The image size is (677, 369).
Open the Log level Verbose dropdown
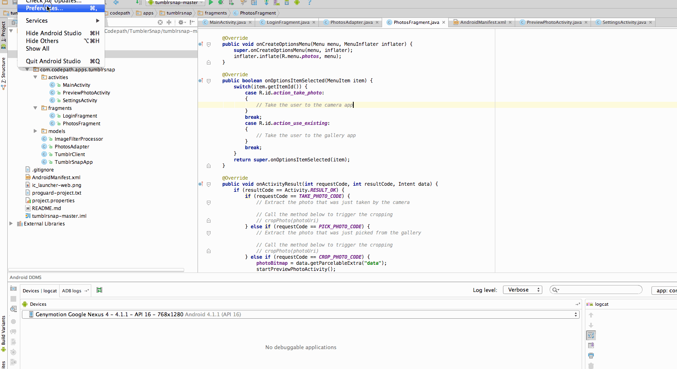pos(522,290)
